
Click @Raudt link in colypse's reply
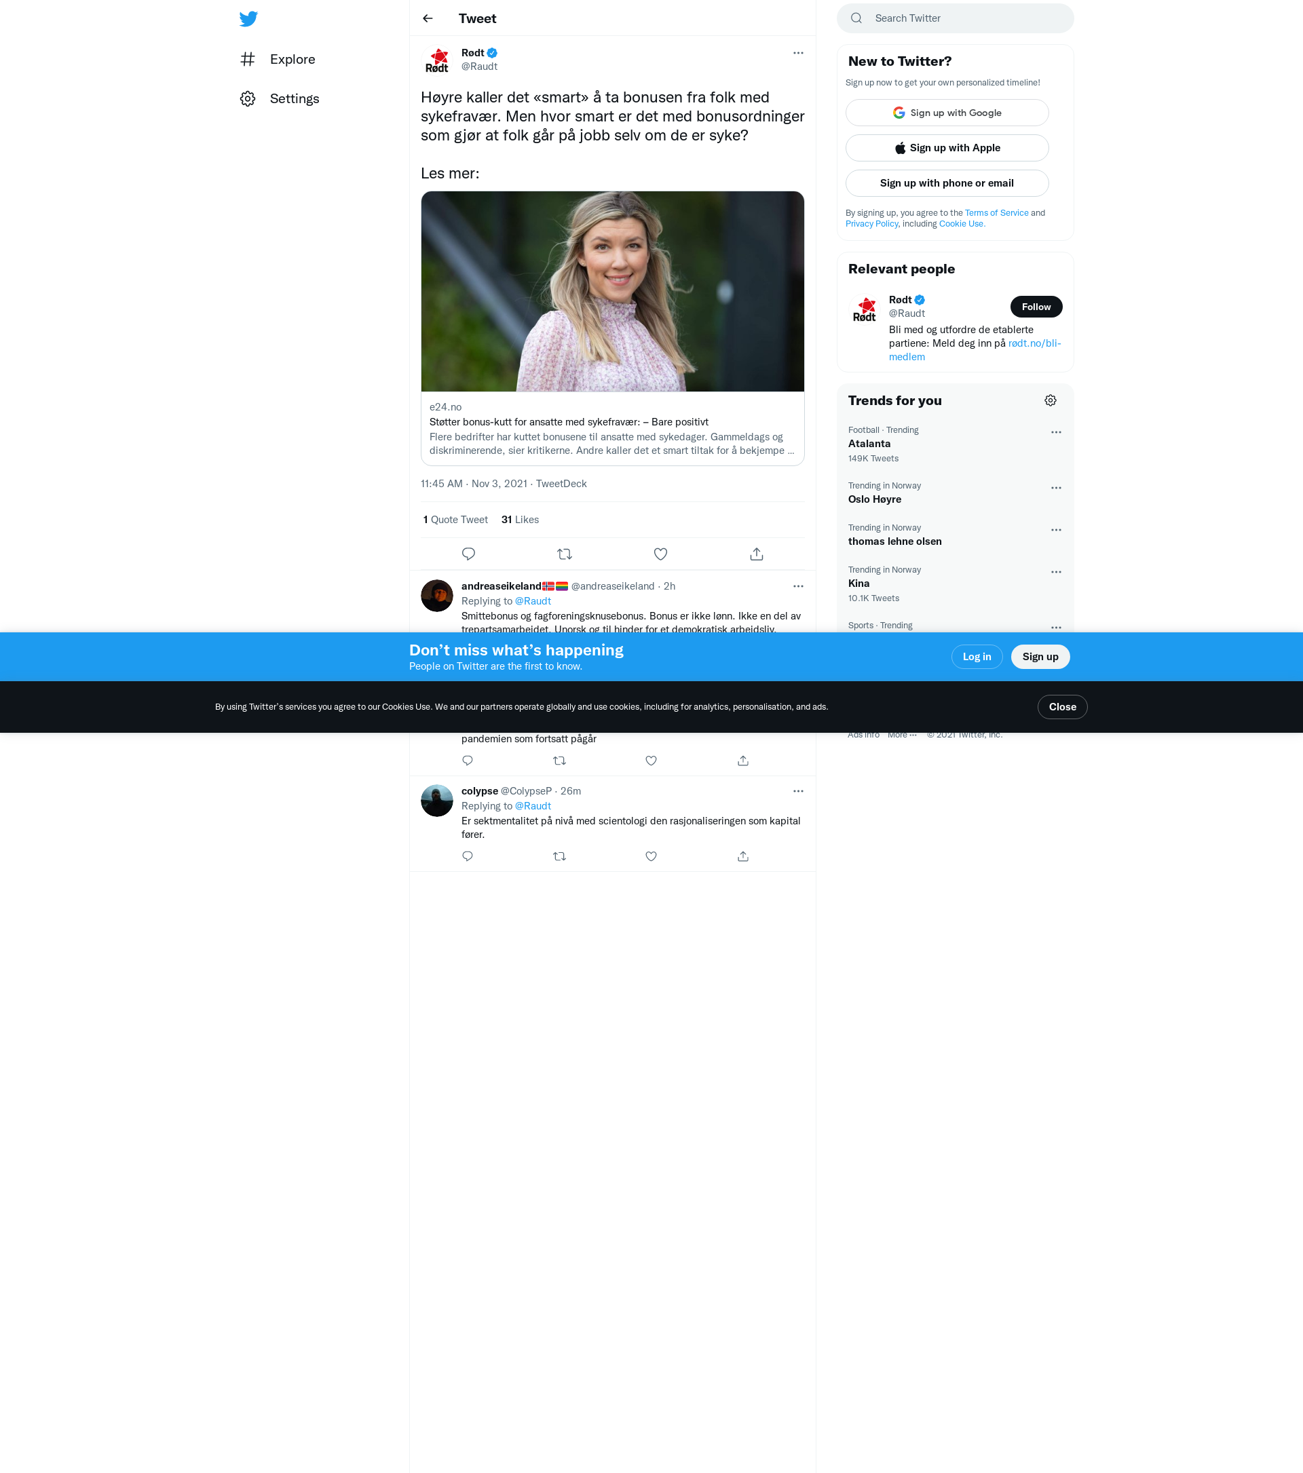pos(533,805)
